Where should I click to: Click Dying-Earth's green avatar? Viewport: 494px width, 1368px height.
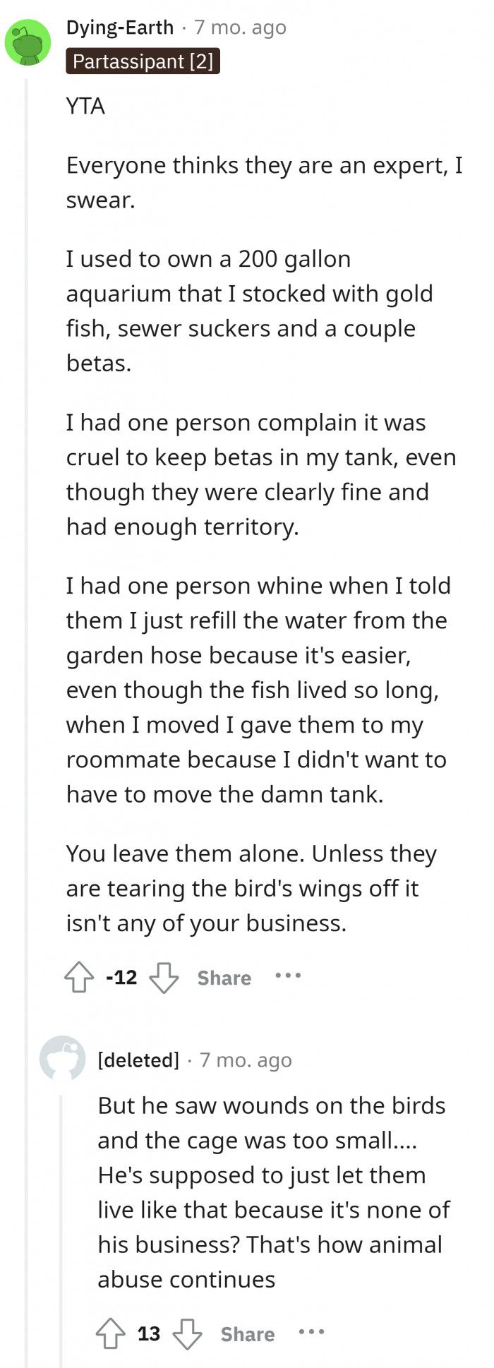pyautogui.click(x=28, y=43)
